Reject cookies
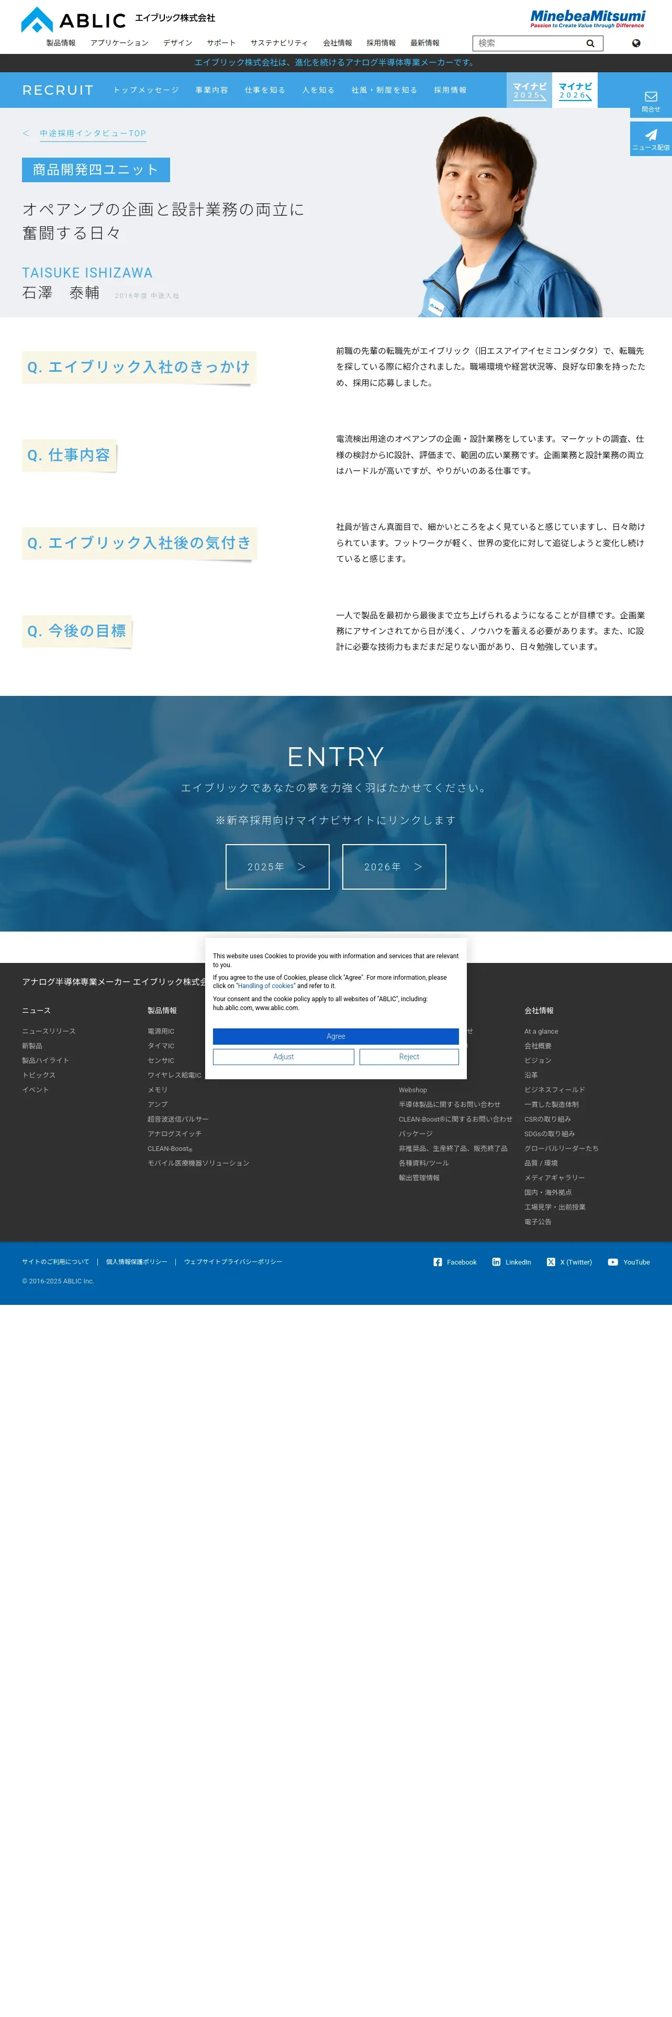 pyautogui.click(x=409, y=1056)
